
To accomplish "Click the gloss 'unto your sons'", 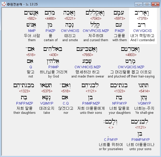I will coord(140,149).
